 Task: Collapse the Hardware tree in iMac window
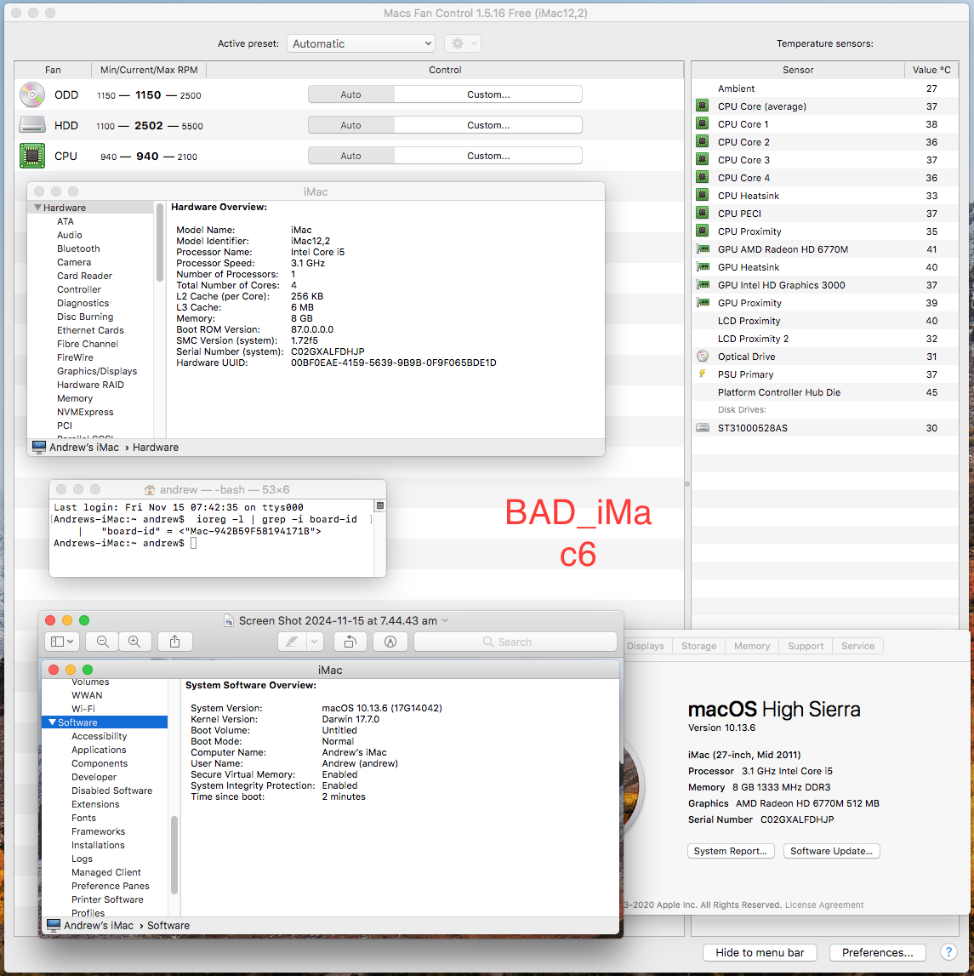pos(38,208)
